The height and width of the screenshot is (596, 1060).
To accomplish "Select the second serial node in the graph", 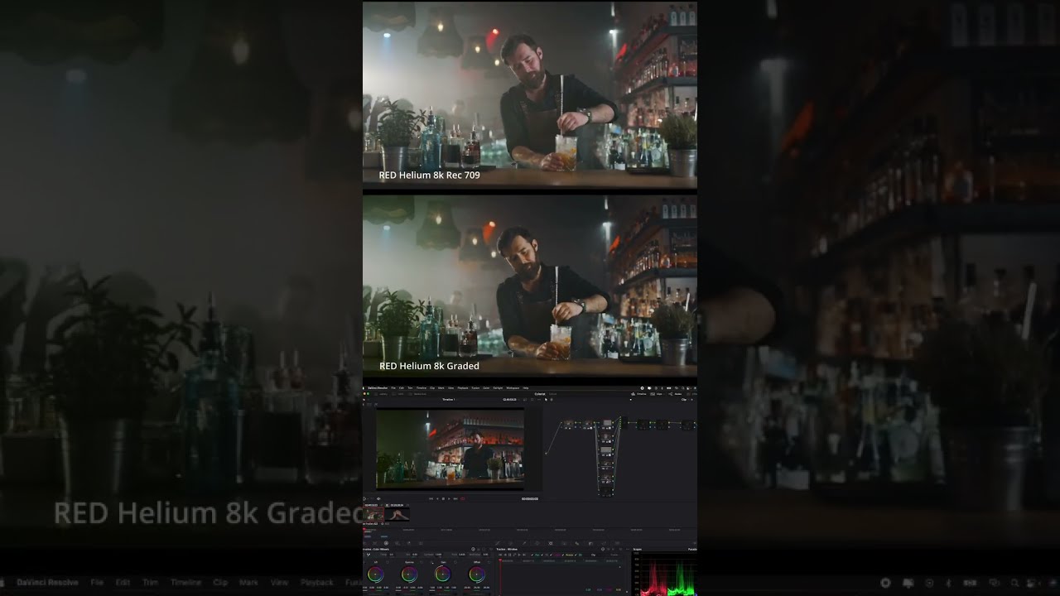I will 588,425.
